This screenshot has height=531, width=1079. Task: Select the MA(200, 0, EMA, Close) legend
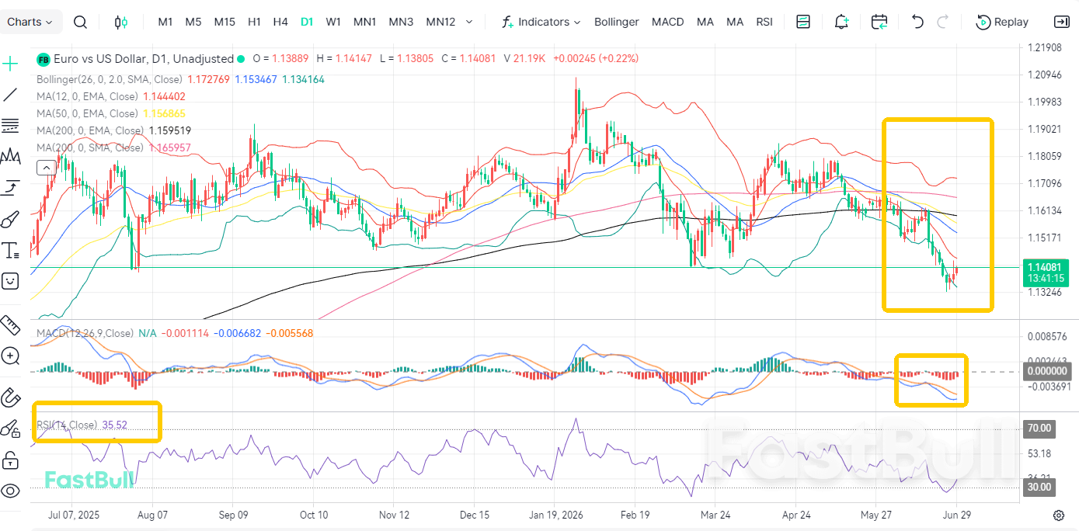pyautogui.click(x=90, y=130)
